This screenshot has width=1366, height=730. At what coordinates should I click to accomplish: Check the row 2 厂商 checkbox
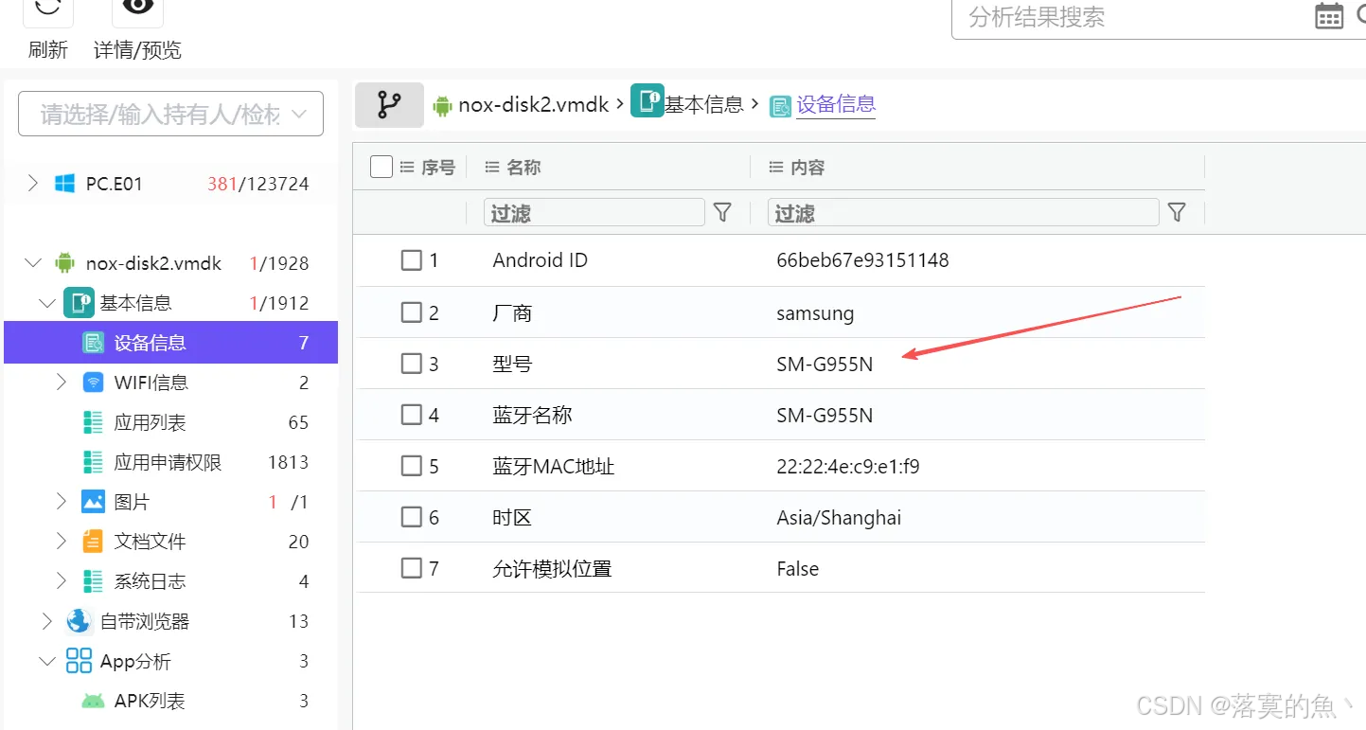tap(411, 312)
